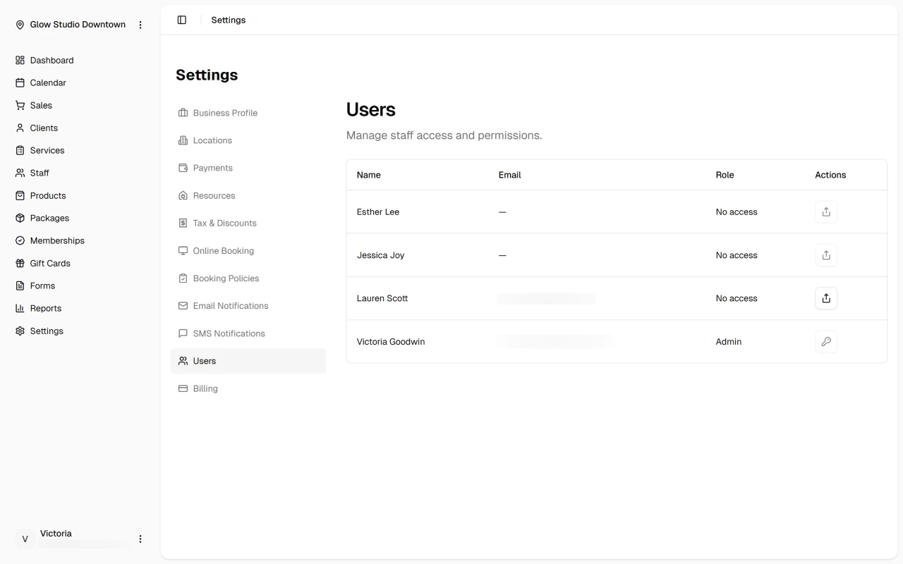Click the SMS Notifications chat bubble icon
The height and width of the screenshot is (564, 903).
tap(183, 333)
